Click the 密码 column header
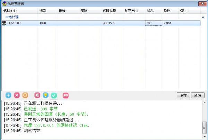 coord(90,11)
